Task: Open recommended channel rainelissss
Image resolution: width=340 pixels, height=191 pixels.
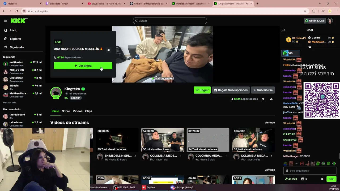Action: pyautogui.click(x=23, y=124)
